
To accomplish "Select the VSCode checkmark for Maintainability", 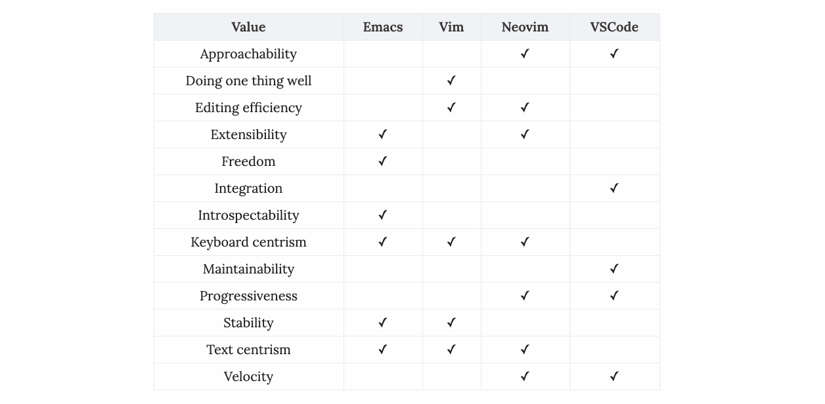I will (614, 269).
